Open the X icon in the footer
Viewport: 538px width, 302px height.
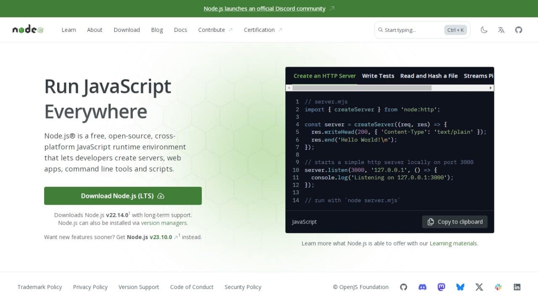pyautogui.click(x=479, y=287)
